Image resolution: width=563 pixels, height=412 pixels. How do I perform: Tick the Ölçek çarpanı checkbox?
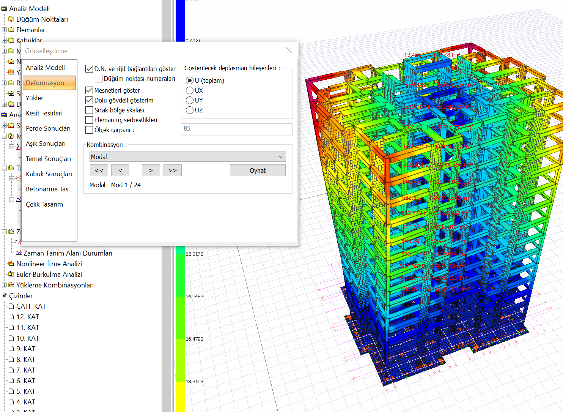(89, 130)
